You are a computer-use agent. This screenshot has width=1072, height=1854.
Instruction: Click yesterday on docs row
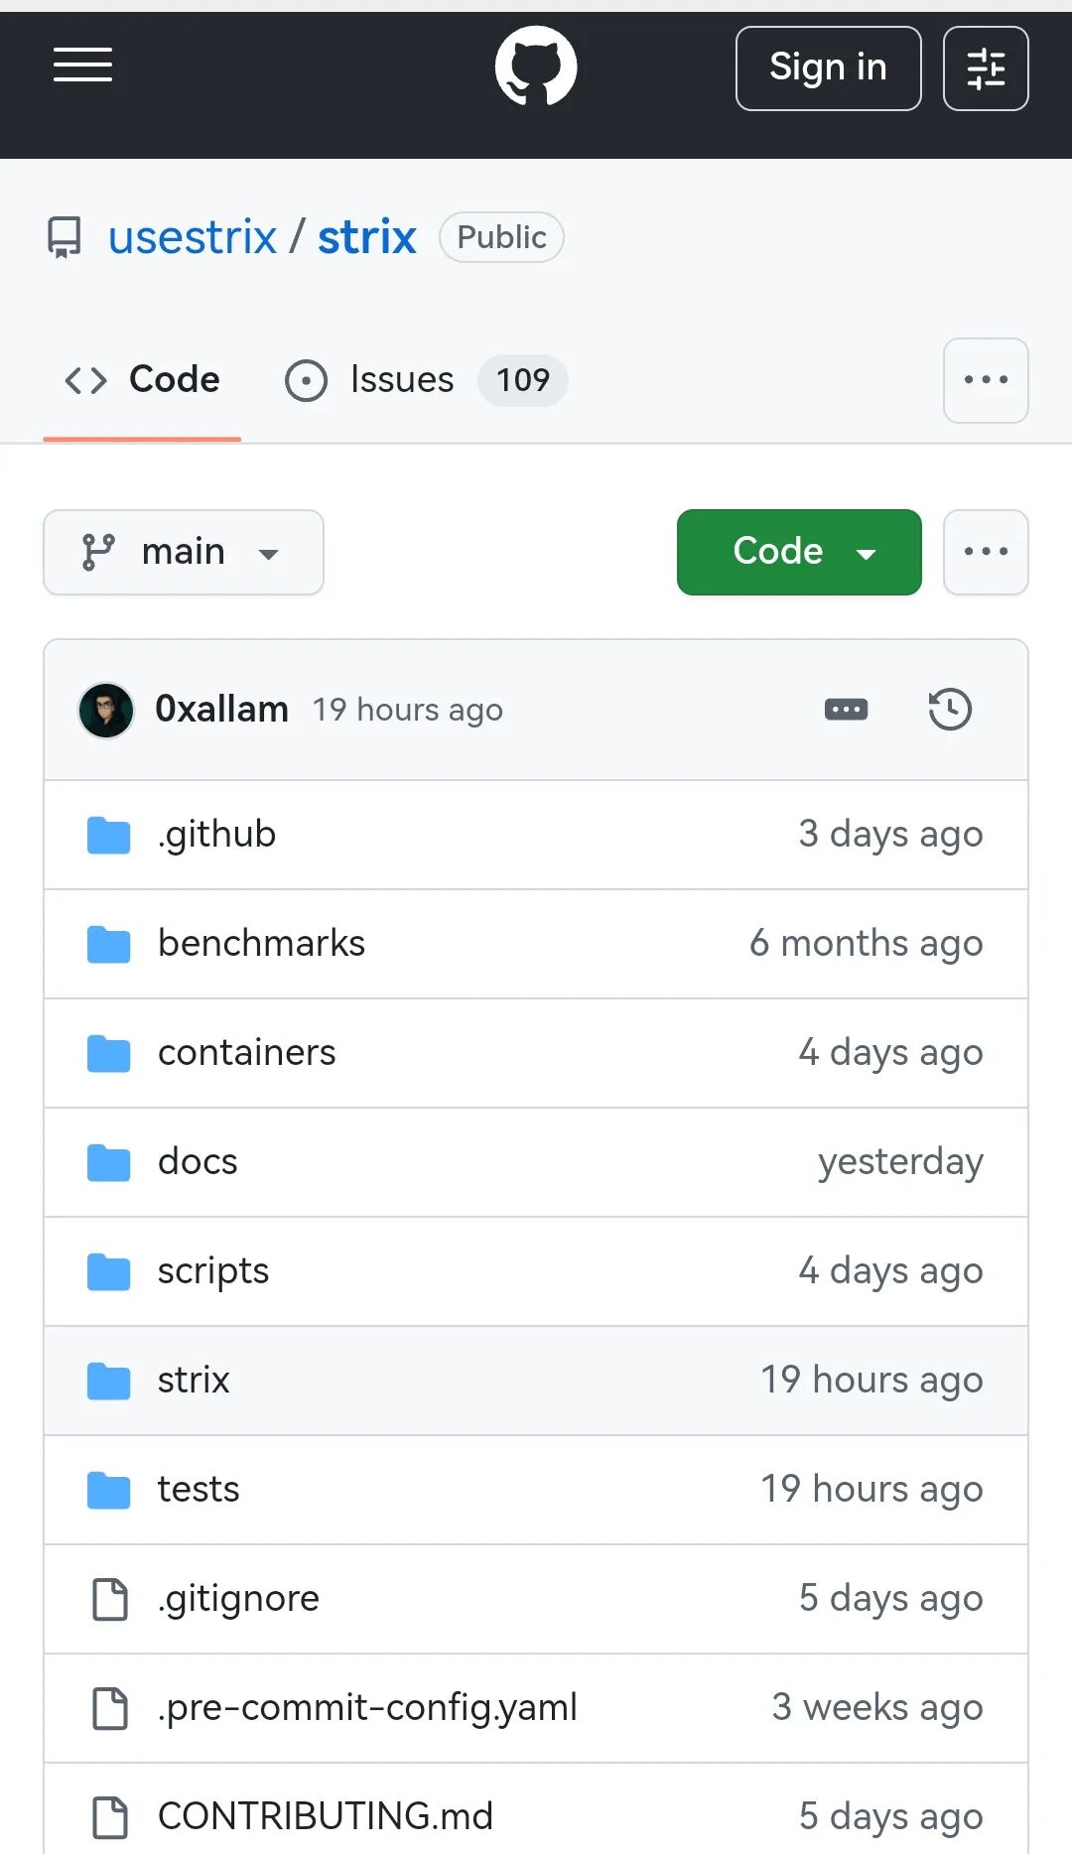pyautogui.click(x=900, y=1162)
